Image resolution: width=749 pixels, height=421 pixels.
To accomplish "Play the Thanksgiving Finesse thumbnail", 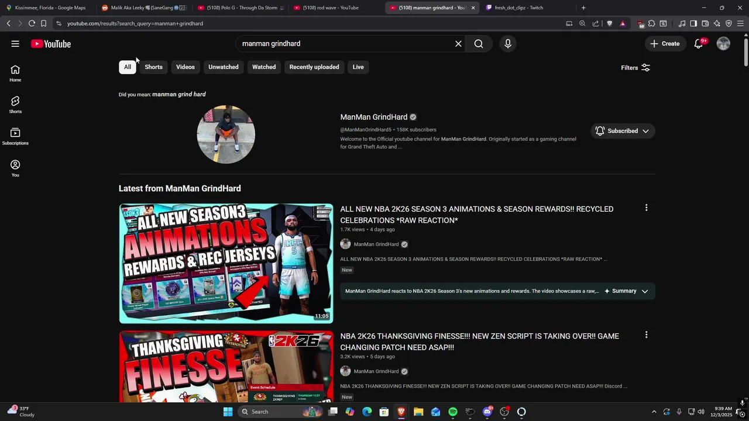I will pos(226,367).
